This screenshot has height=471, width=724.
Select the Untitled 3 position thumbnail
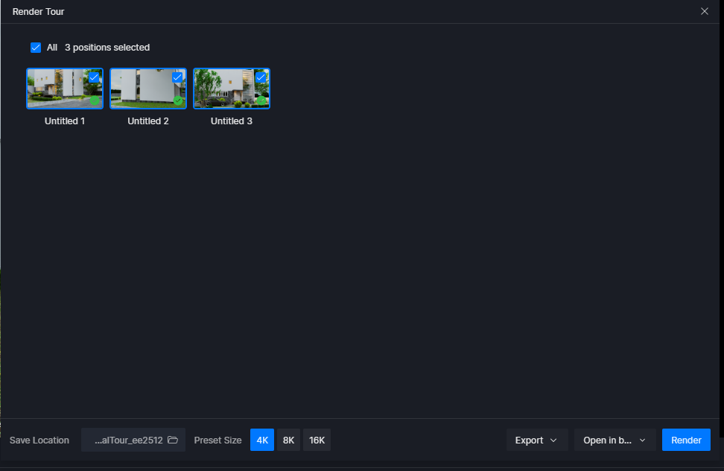pos(232,89)
